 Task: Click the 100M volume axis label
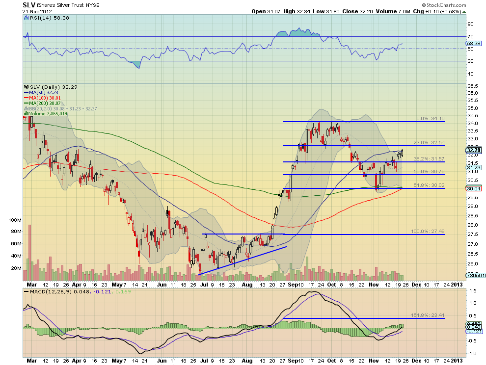(15, 220)
